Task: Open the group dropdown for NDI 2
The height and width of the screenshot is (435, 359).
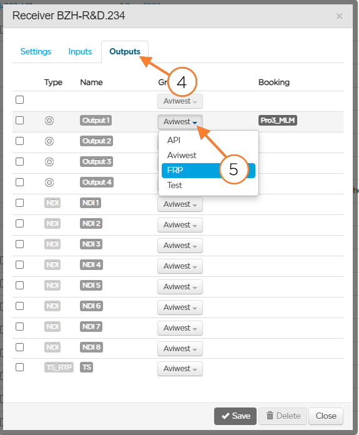Action: click(180, 225)
